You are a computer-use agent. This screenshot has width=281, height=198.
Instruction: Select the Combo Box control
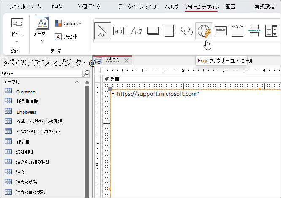(271, 31)
